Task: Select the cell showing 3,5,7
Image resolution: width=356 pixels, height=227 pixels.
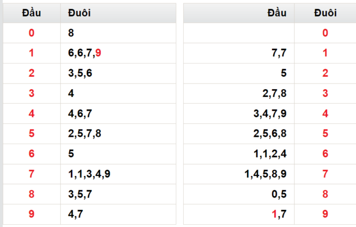Action: 118,194
